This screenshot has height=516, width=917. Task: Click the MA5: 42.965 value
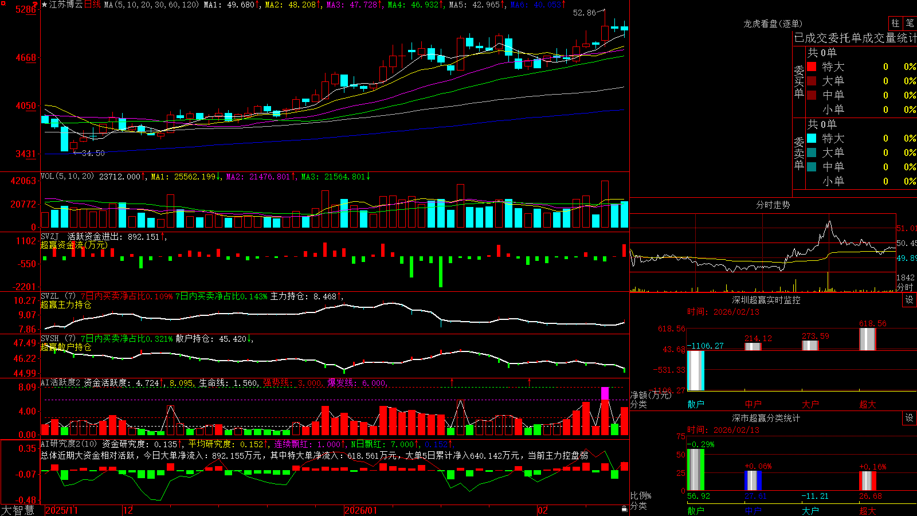point(475,5)
